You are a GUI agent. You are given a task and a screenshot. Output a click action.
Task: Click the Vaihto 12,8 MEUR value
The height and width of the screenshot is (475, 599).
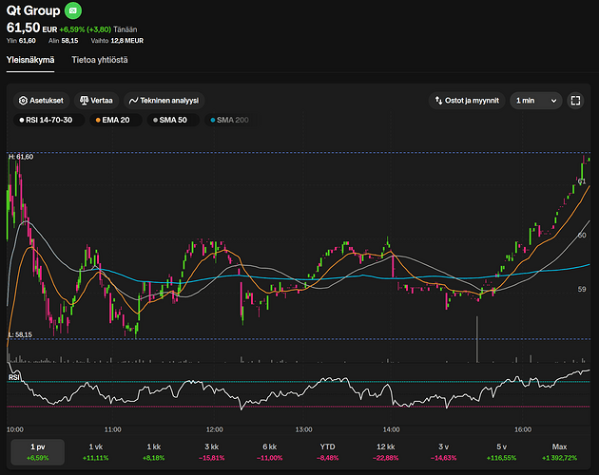click(x=117, y=41)
